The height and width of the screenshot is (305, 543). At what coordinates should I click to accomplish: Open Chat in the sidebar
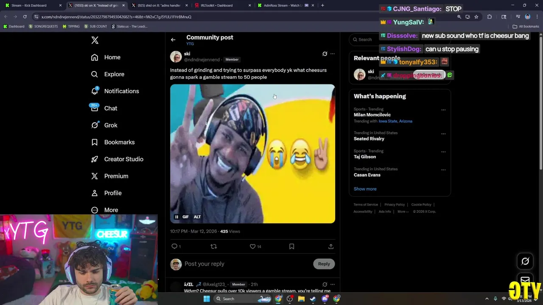point(104,108)
